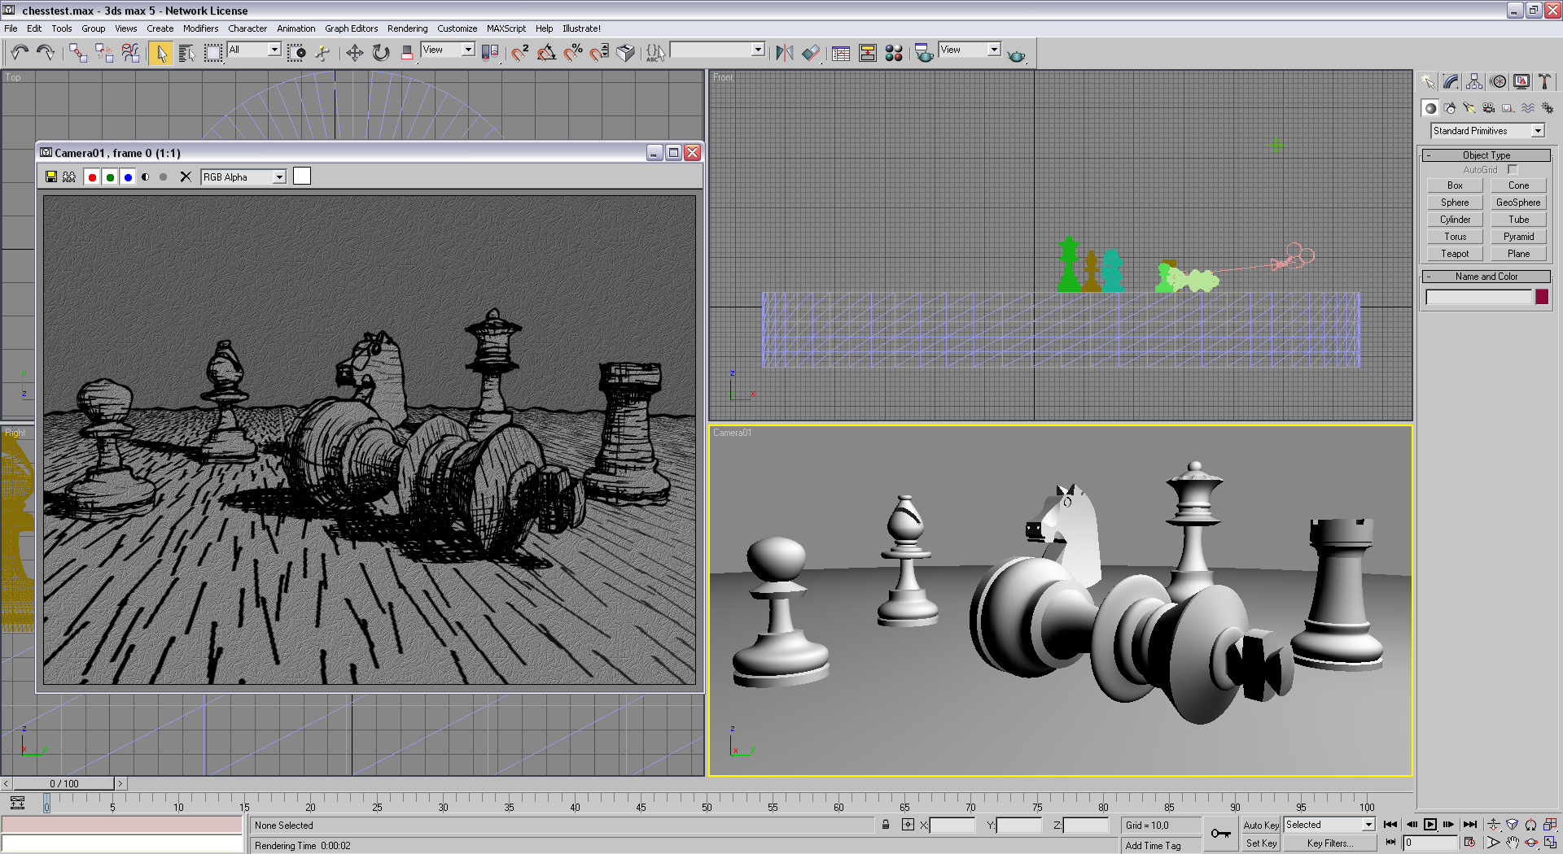The height and width of the screenshot is (854, 1563).
Task: Click the Undo arrow in the toolbar
Action: [20, 53]
